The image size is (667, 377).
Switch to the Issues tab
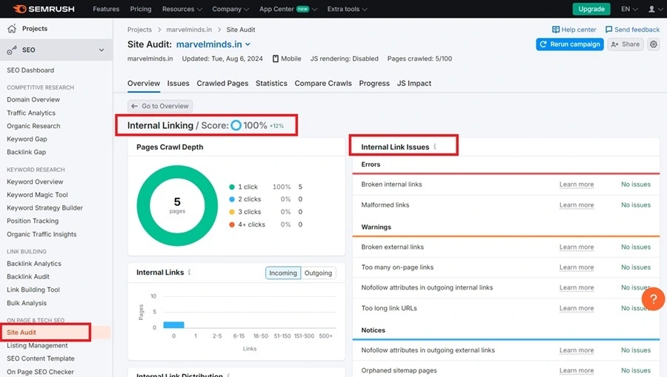point(178,83)
